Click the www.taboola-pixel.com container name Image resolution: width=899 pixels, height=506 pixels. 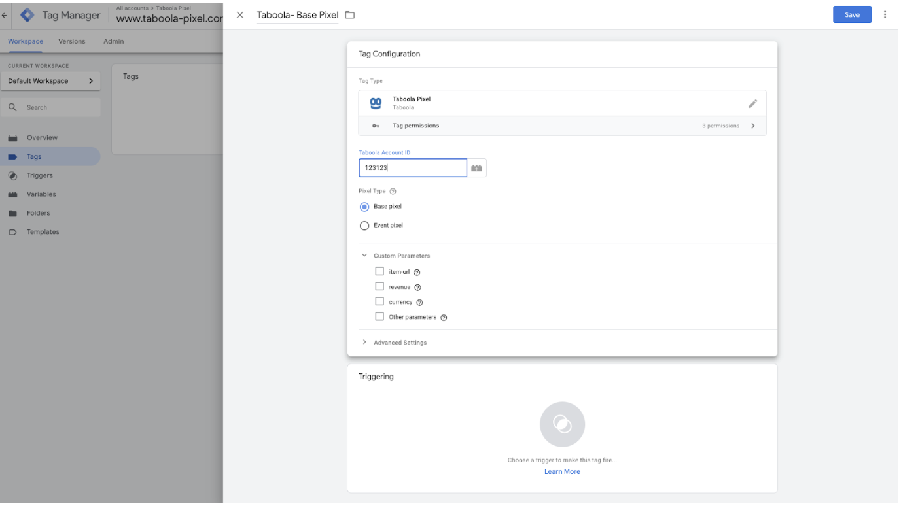pyautogui.click(x=169, y=18)
